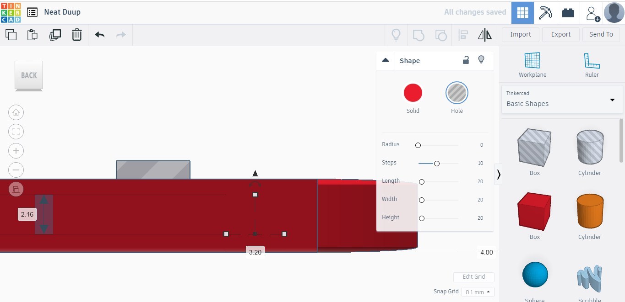
Task: Toggle the shape lock icon
Action: click(466, 60)
